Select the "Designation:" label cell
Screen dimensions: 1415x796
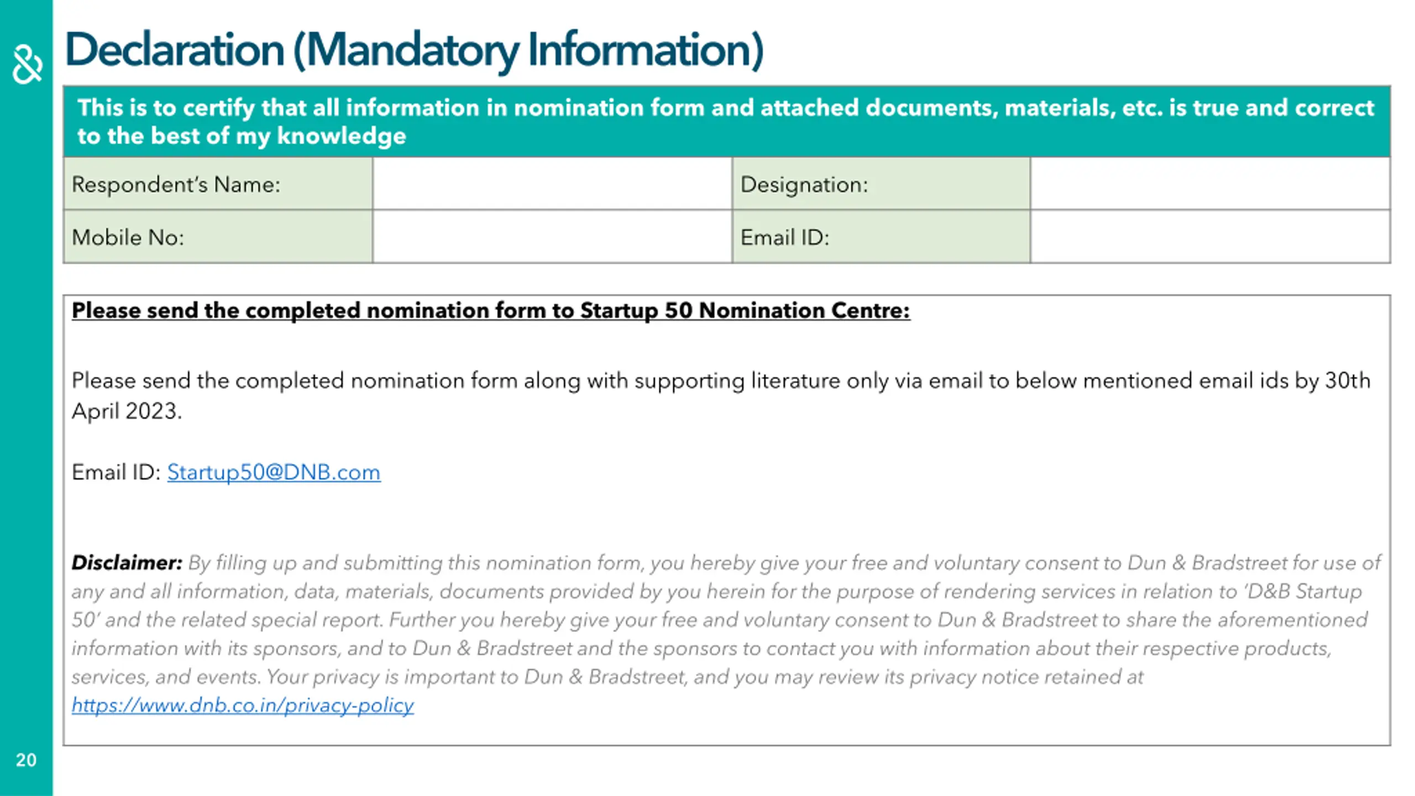[881, 184]
